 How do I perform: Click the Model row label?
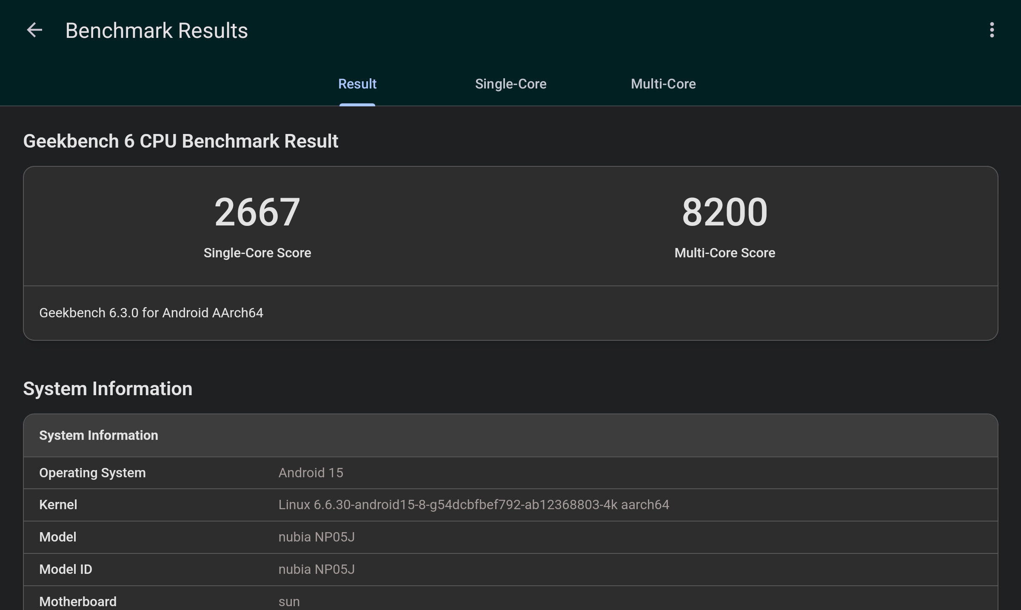point(57,537)
